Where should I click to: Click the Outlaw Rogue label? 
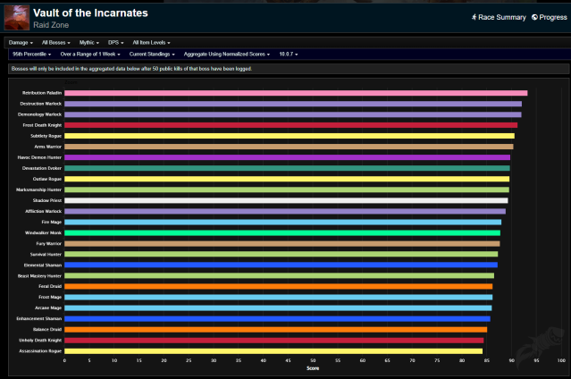pos(47,179)
